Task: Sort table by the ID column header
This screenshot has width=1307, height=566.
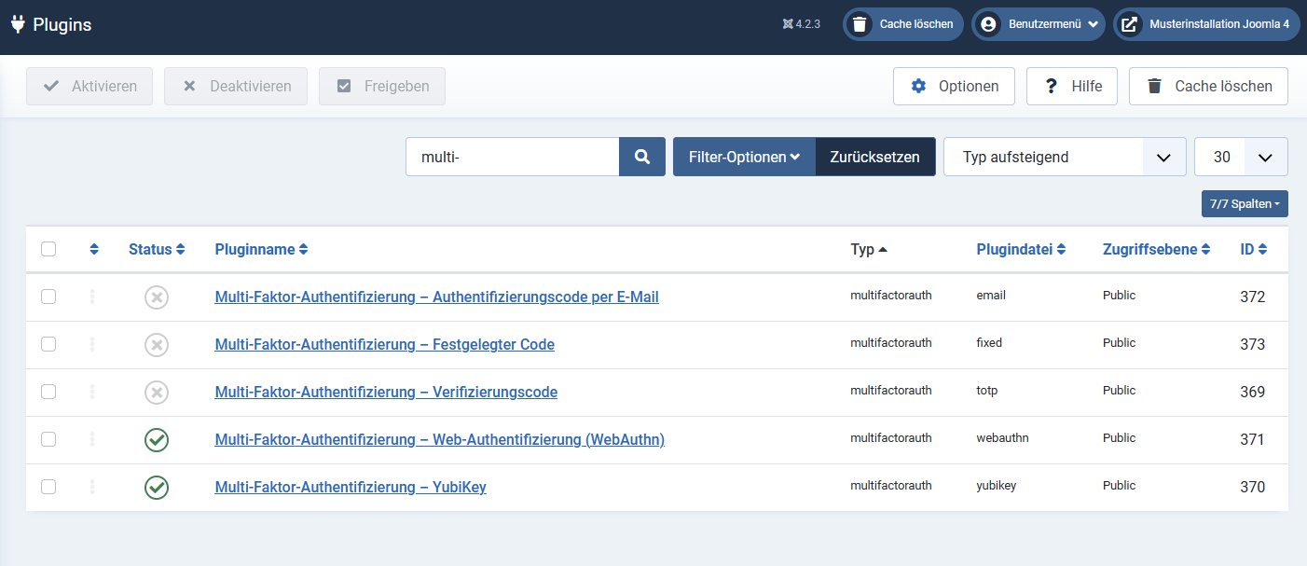Action: tap(1253, 250)
